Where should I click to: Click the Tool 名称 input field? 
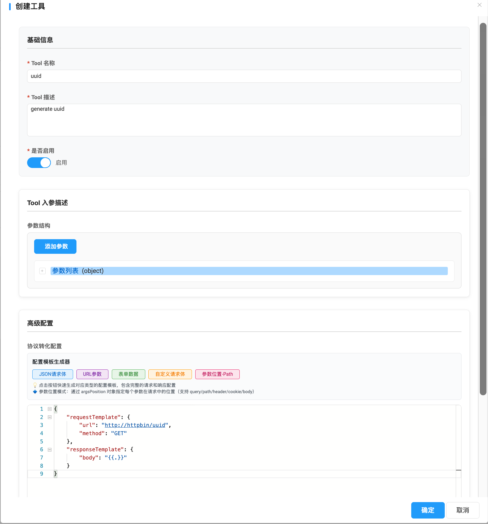[x=244, y=76]
